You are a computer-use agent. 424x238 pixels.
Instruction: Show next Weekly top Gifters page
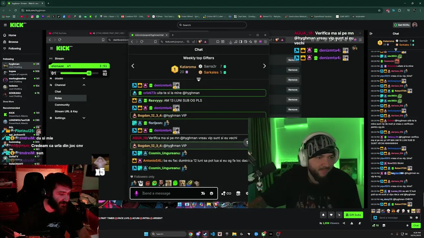(x=264, y=66)
